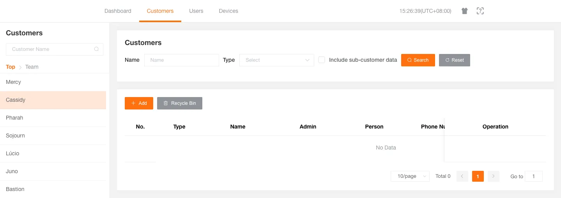Go to the Devices tab

tap(228, 11)
